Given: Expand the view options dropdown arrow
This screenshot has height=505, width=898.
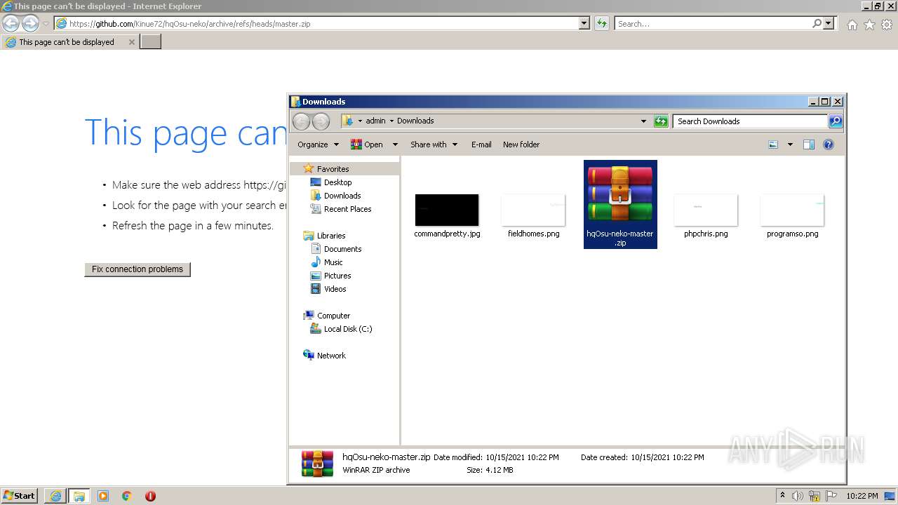Looking at the screenshot, I should [790, 144].
